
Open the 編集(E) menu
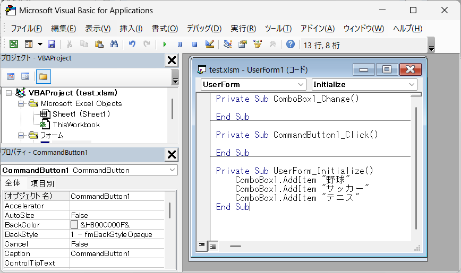64,29
